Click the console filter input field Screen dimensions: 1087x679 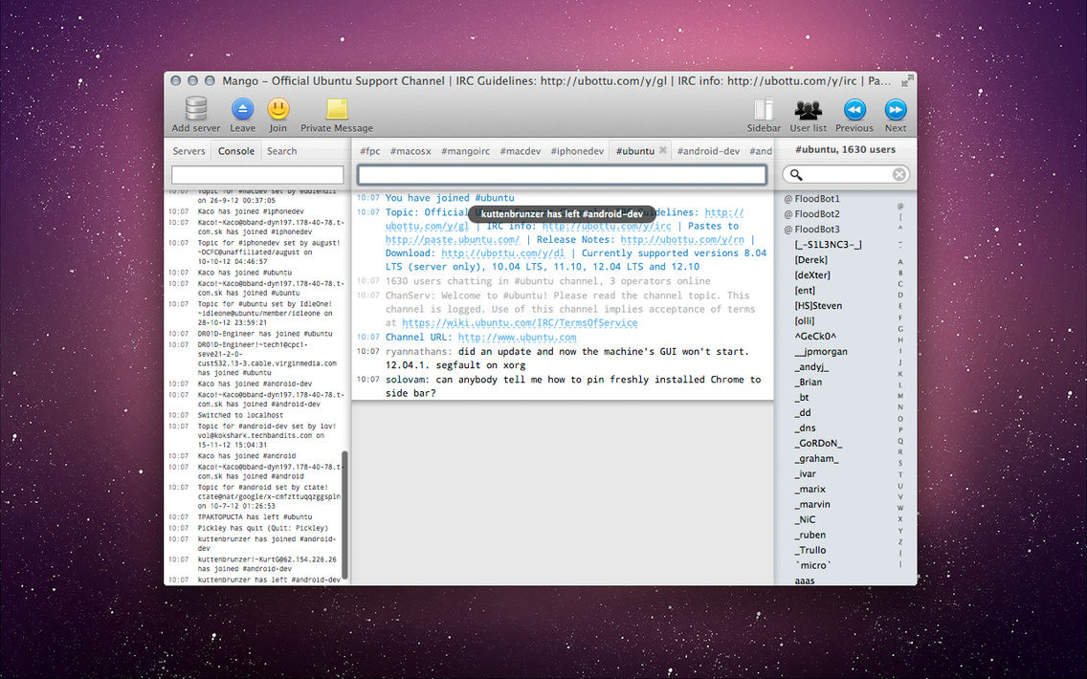pyautogui.click(x=258, y=175)
